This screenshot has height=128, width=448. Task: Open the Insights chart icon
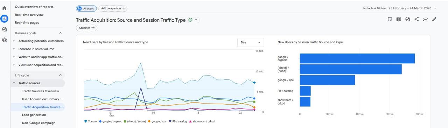[408, 19]
